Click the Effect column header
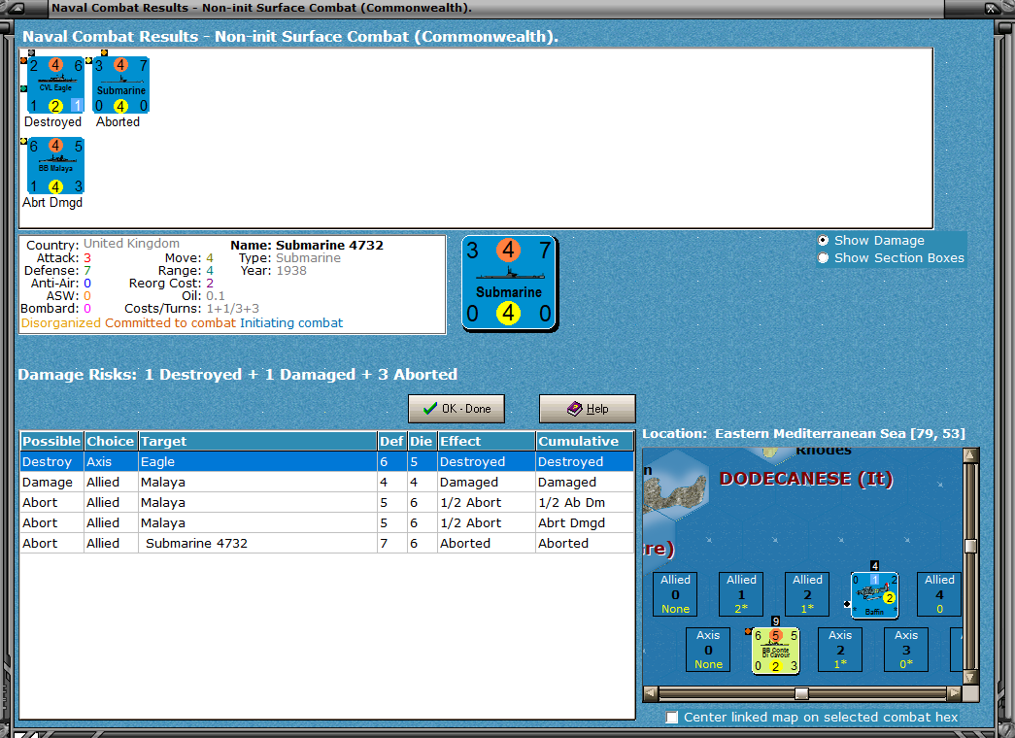Viewport: 1015px width, 738px height. point(487,441)
